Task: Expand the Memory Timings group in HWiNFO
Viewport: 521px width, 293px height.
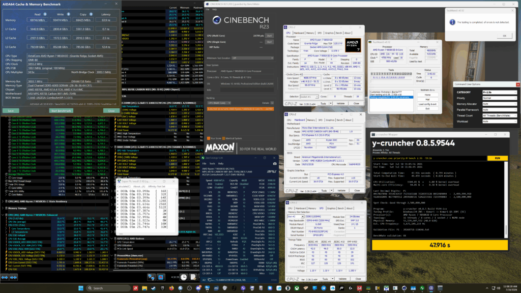Action: pyautogui.click(x=3, y=208)
